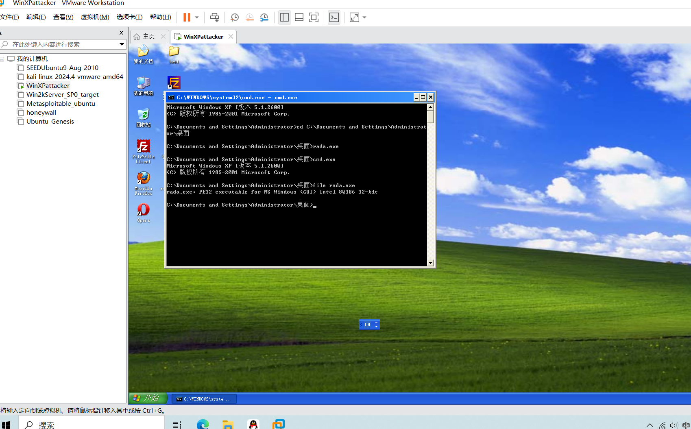Image resolution: width=691 pixels, height=429 pixels.
Task: Select the 我的电脑 desktop icon
Action: coord(143,86)
